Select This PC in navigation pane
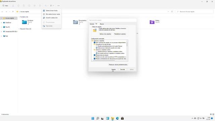The image size is (215, 121). 8,27
